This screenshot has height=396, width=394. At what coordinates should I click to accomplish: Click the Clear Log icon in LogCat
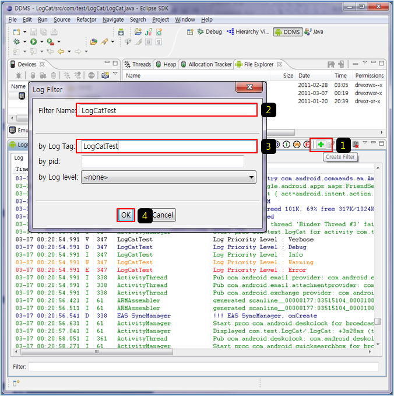tap(355, 144)
